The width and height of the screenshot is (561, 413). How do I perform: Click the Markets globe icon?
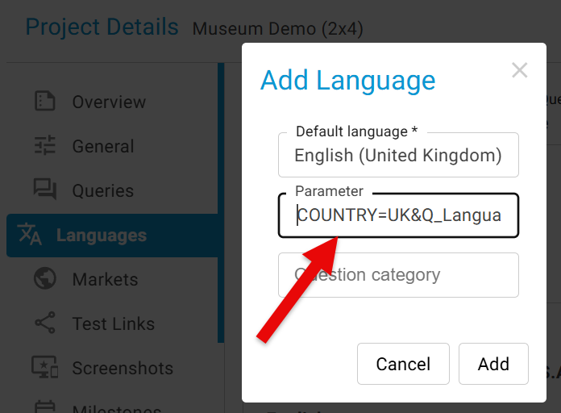click(x=45, y=279)
